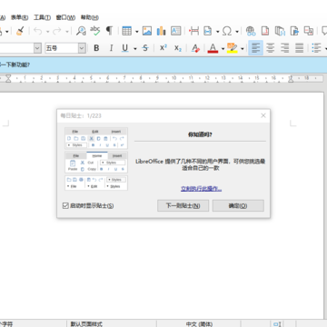Align paragraph right
This screenshot has width=327, height=327.
(284, 48)
